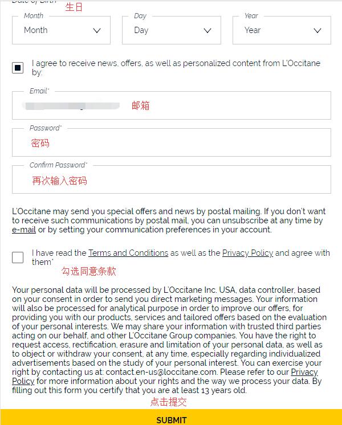Open the Year birth date dropdown
Screen dimensions: 342x425
pyautogui.click(x=282, y=30)
